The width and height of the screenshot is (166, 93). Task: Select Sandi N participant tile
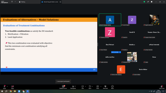pos(132,32)
